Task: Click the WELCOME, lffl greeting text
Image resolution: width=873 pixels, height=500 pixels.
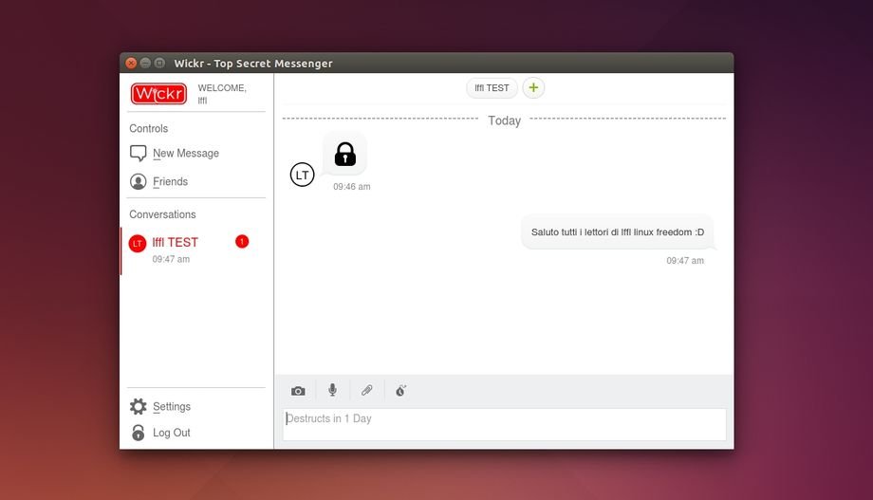Action: click(222, 94)
